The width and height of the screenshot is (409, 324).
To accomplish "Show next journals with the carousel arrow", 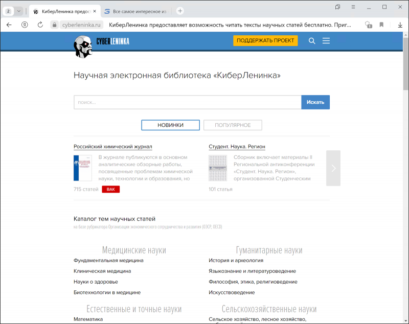I will pyautogui.click(x=333, y=168).
